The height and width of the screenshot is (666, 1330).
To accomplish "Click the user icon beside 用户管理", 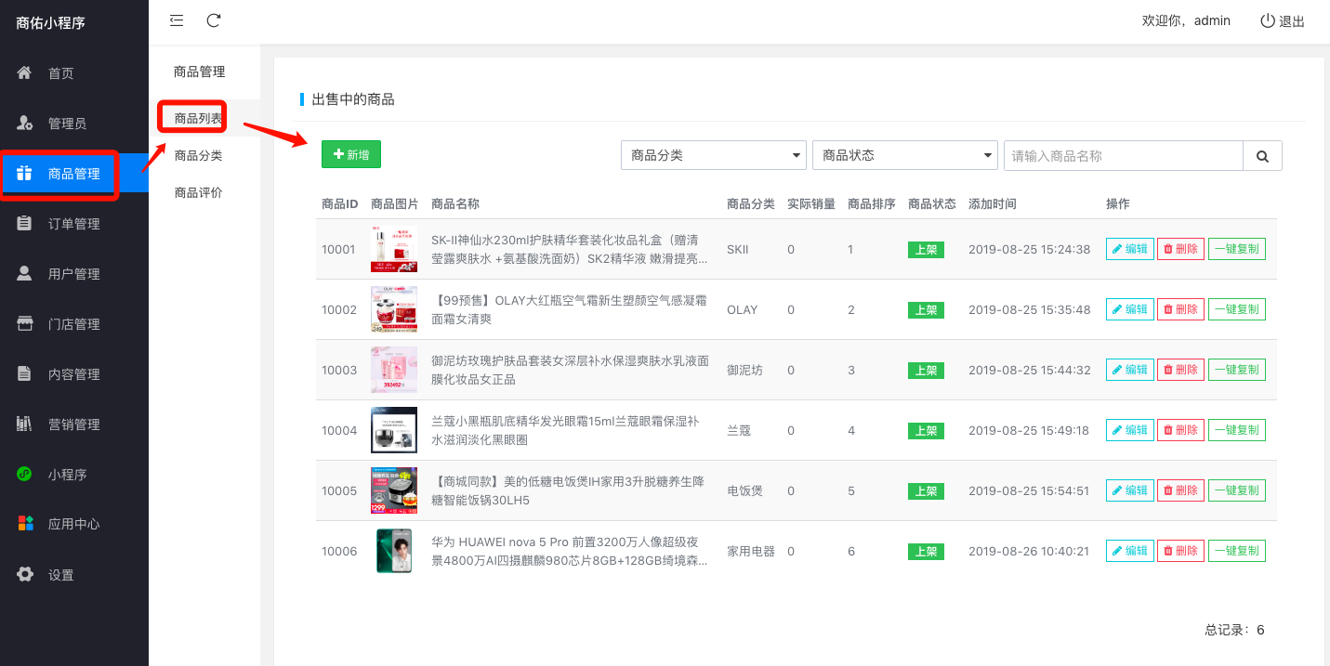I will 25,273.
